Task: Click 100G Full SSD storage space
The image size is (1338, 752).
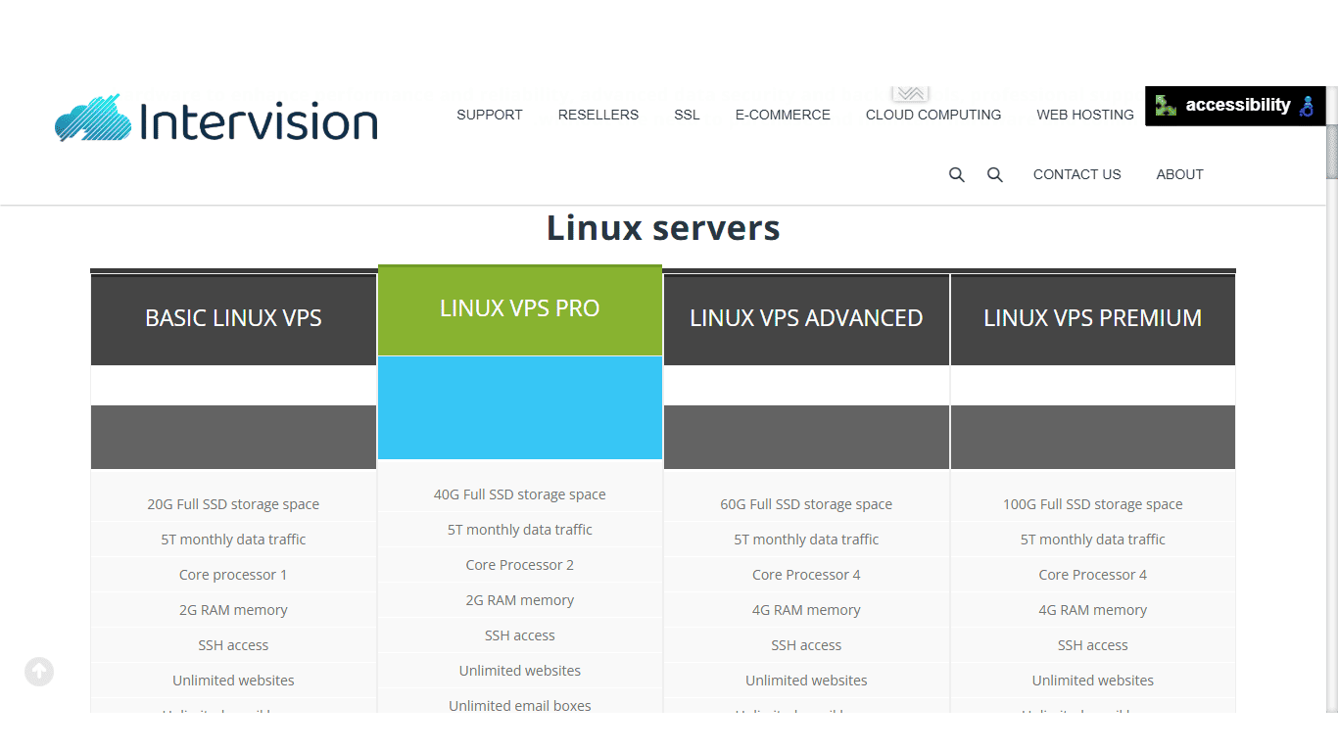Action: 1093,504
